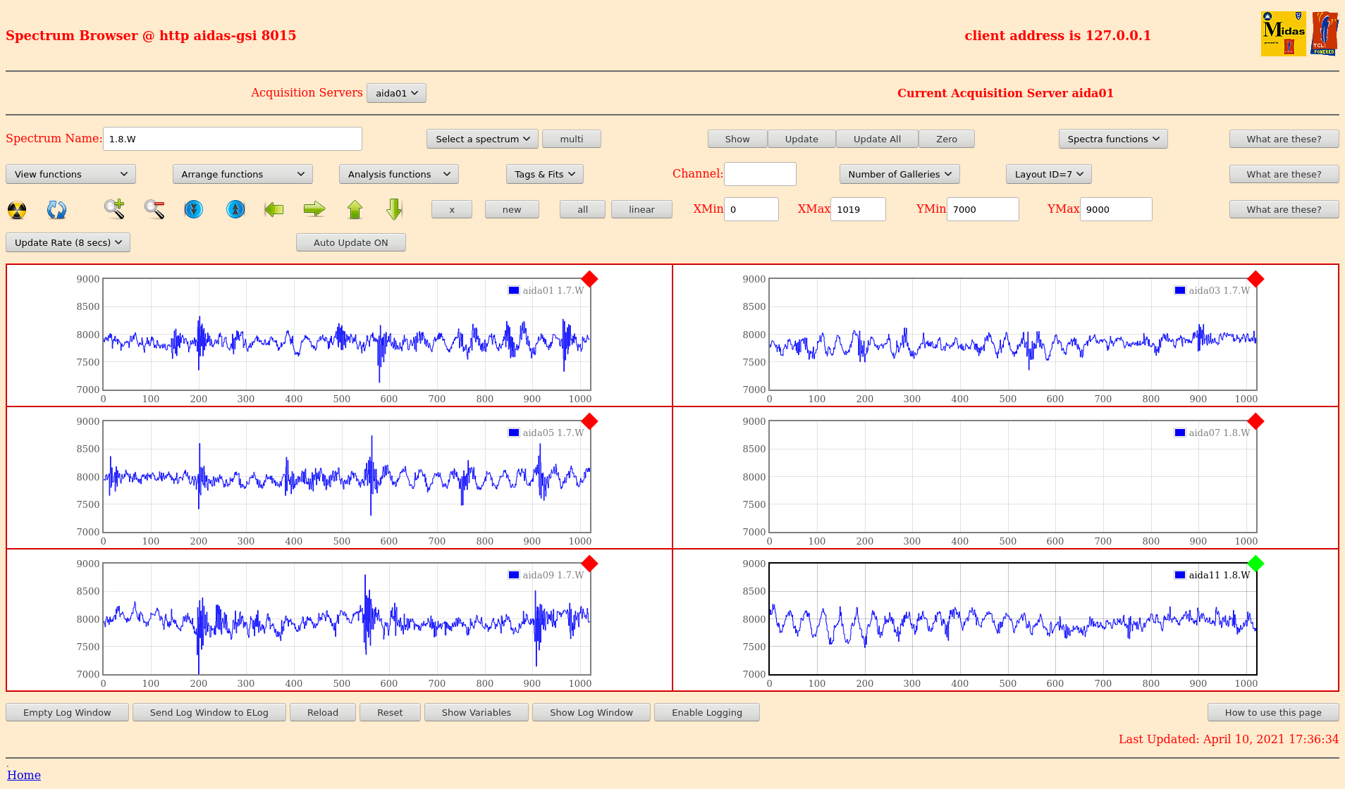Click the zoom in magnifier icon
1345x789 pixels.
pyautogui.click(x=114, y=209)
